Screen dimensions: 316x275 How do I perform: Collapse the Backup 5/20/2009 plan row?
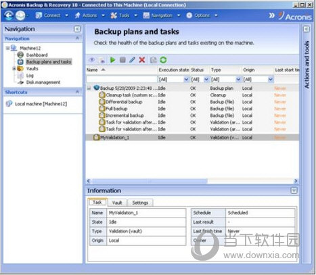click(x=89, y=89)
